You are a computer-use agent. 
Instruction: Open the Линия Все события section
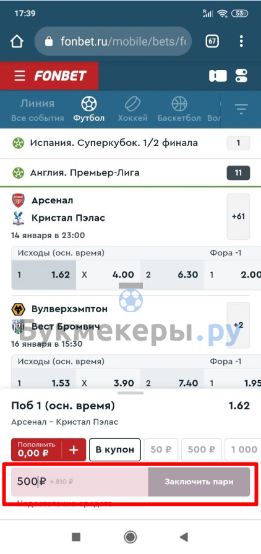click(38, 109)
